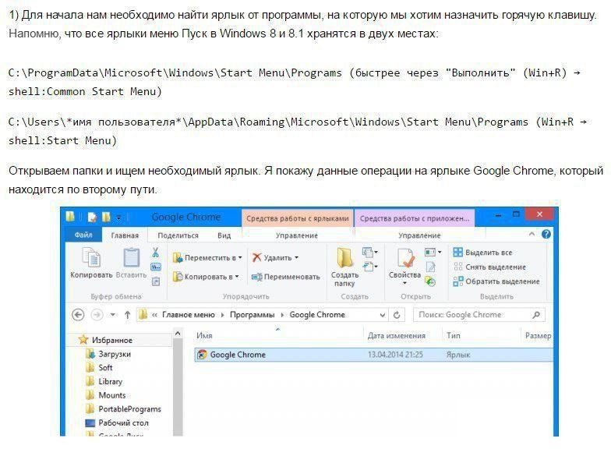Click Select all (Выделить все)
Viewport: 611px width, 449px height.
click(483, 253)
